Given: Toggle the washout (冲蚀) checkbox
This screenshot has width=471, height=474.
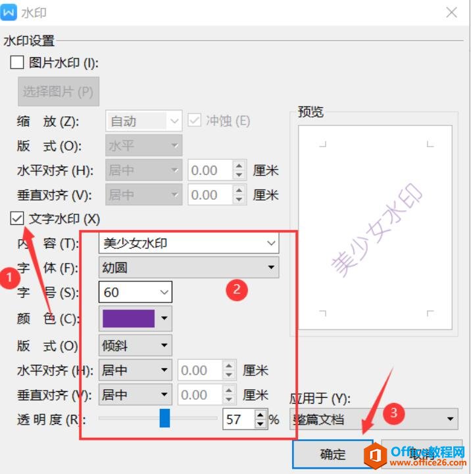Looking at the screenshot, I should point(194,120).
